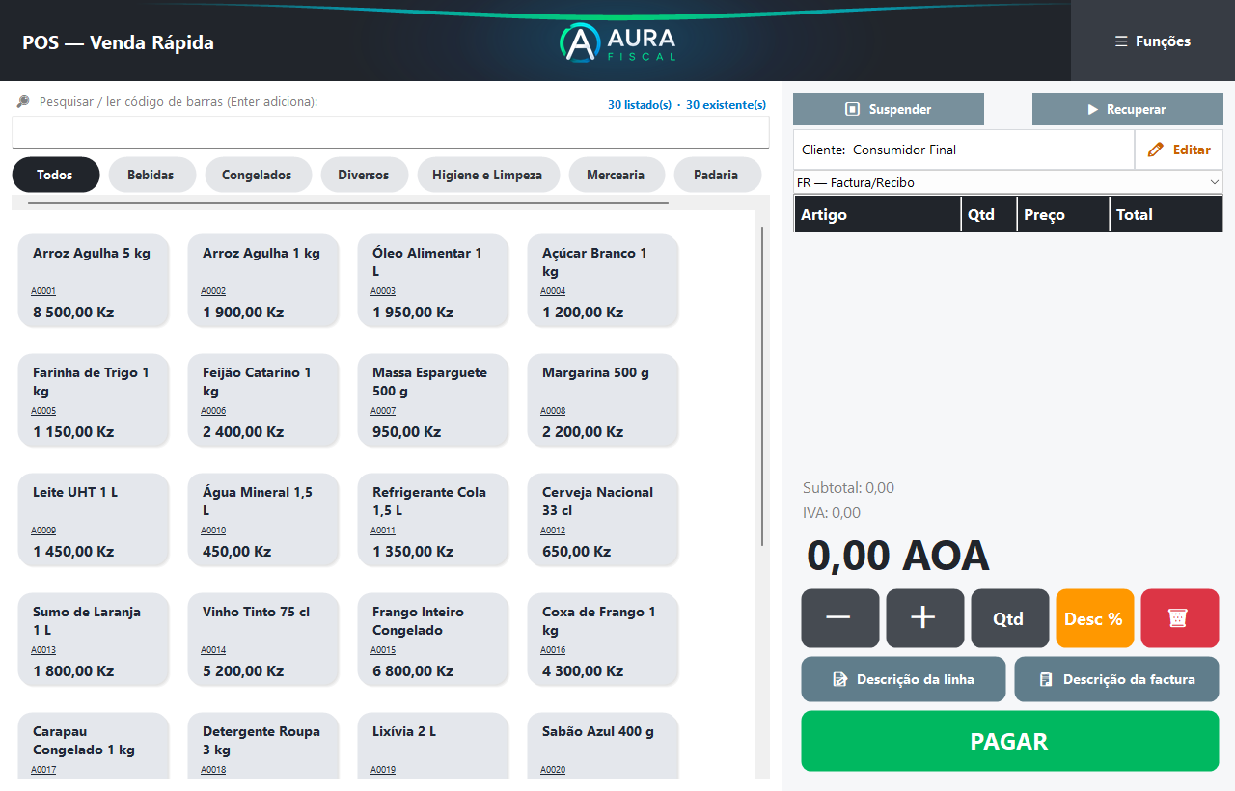Open the Diversos category tab
Viewport: 1235px width, 791px height.
point(365,175)
